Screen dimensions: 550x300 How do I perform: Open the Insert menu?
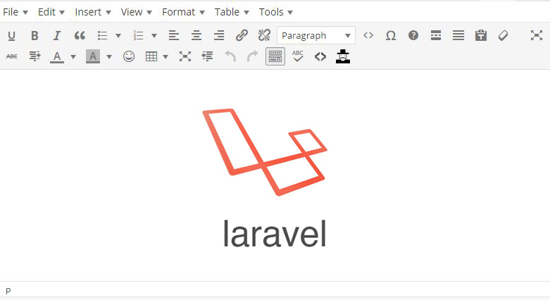(93, 12)
